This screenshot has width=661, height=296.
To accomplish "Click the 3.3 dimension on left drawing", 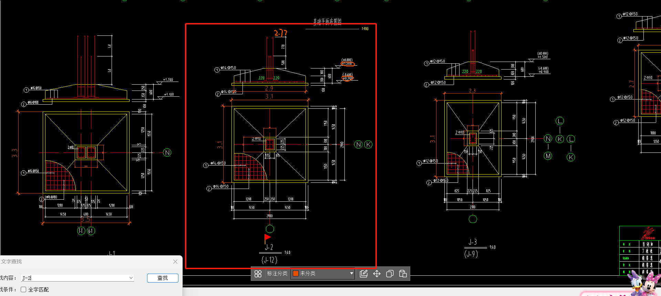I will (x=14, y=153).
